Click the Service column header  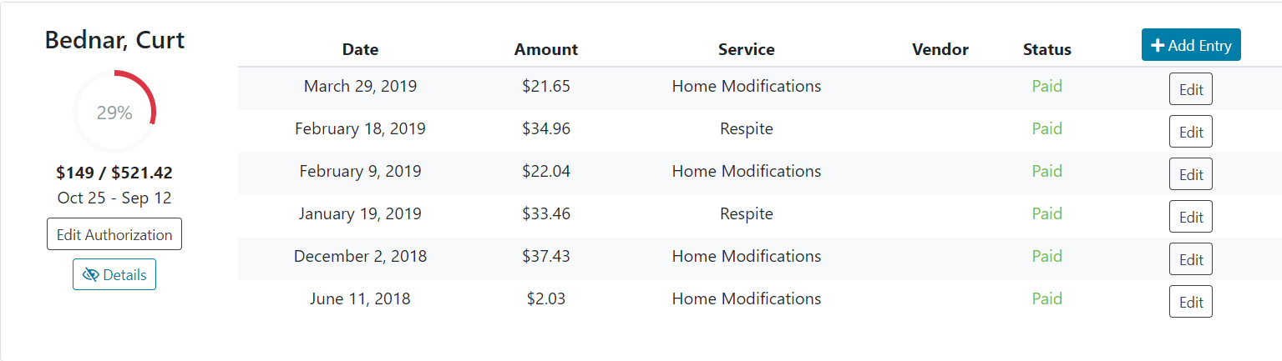click(x=747, y=49)
